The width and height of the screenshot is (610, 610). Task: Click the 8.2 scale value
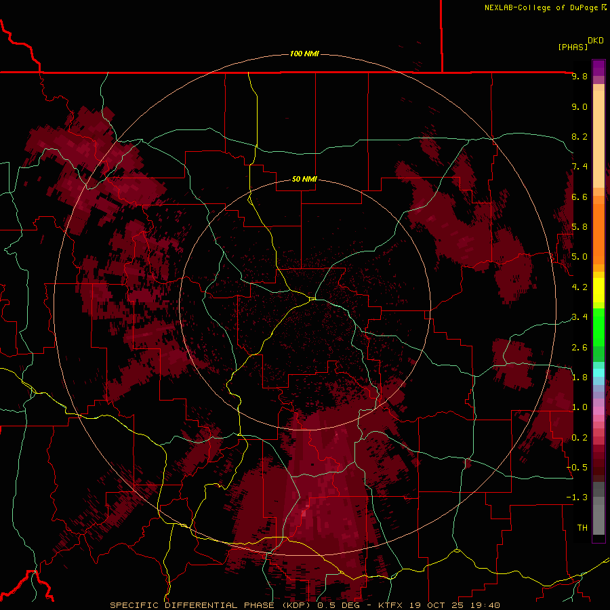[579, 136]
